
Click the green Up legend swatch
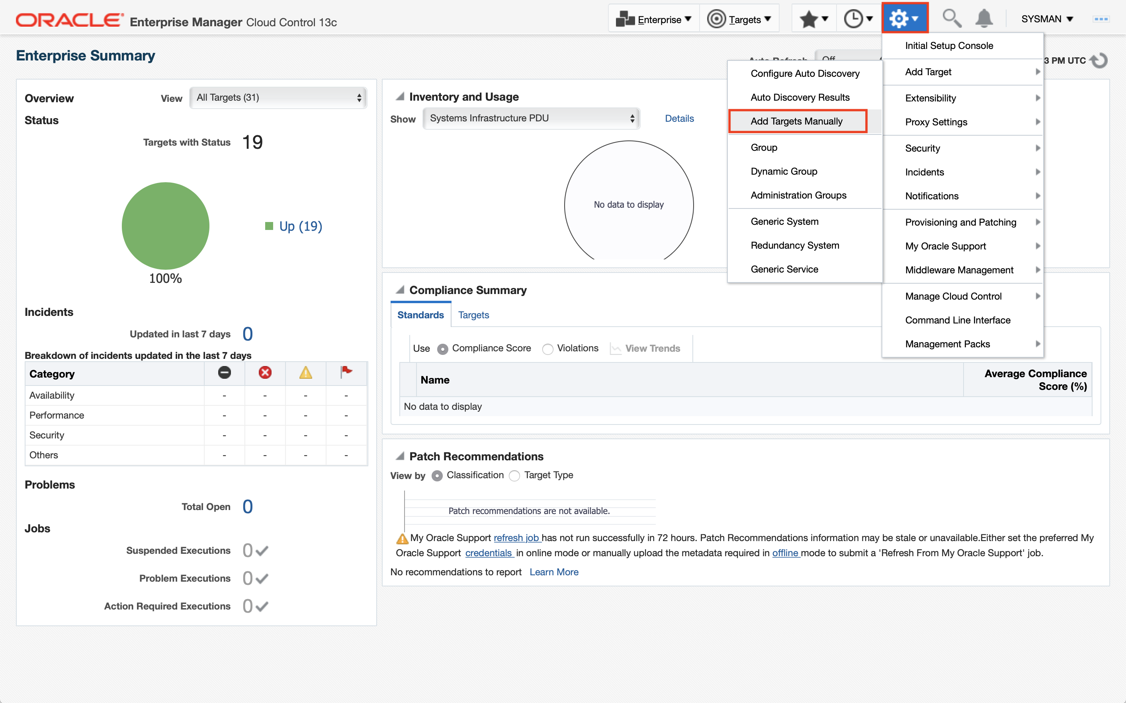[x=269, y=226]
